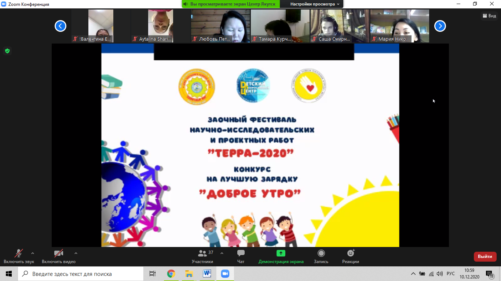Open Windows Start menu
This screenshot has height=281, width=501.
9,274
